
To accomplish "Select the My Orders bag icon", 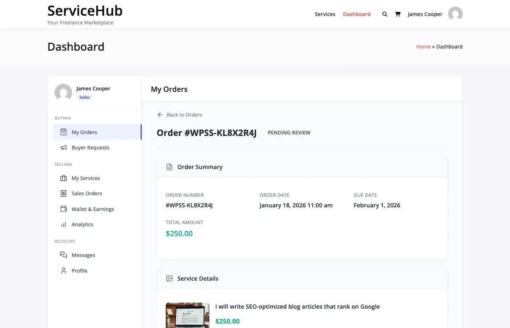I will click(x=64, y=132).
